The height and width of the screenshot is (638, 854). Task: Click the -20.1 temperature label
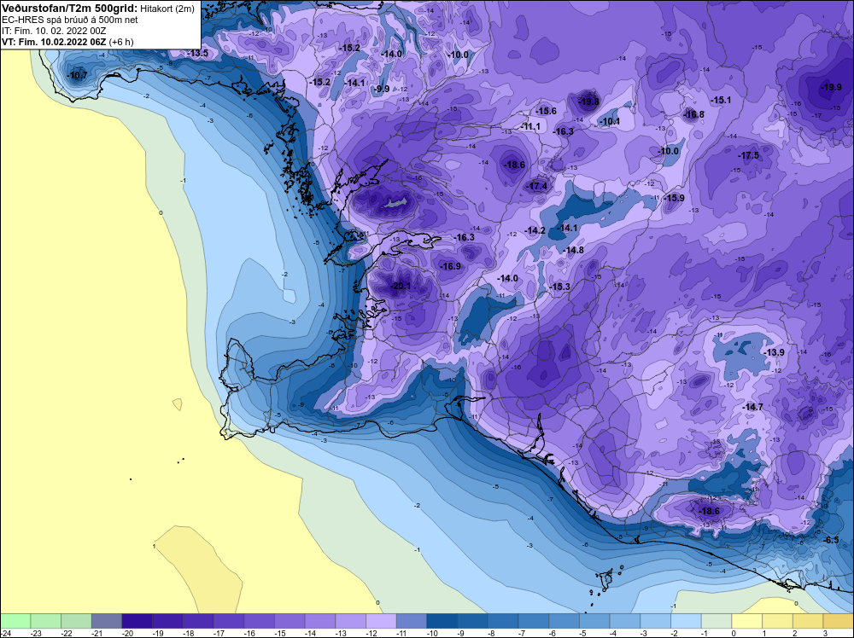401,286
